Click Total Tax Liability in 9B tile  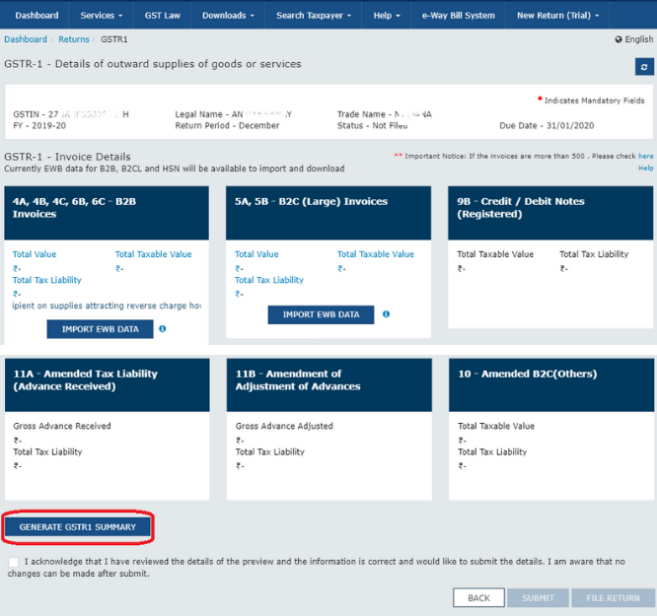(x=594, y=254)
